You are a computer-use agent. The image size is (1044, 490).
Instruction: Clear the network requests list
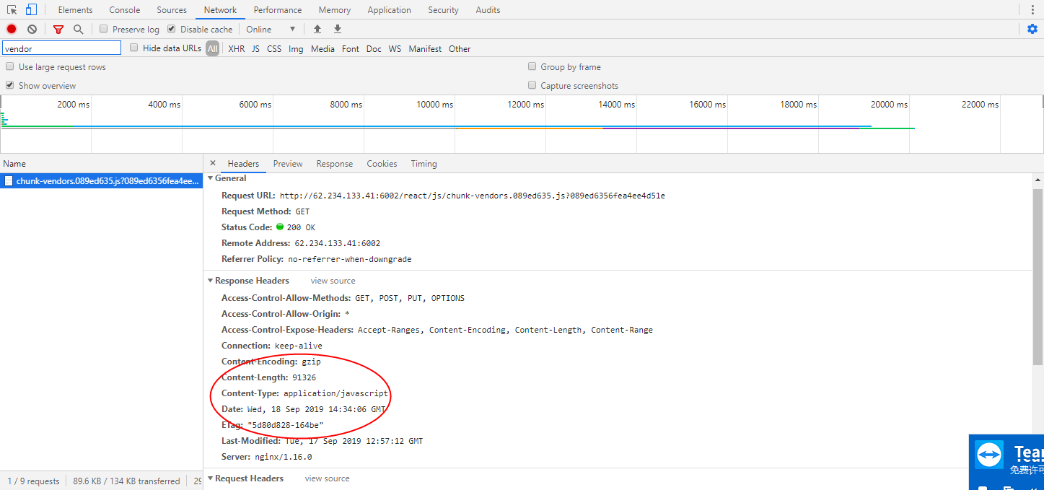point(31,29)
